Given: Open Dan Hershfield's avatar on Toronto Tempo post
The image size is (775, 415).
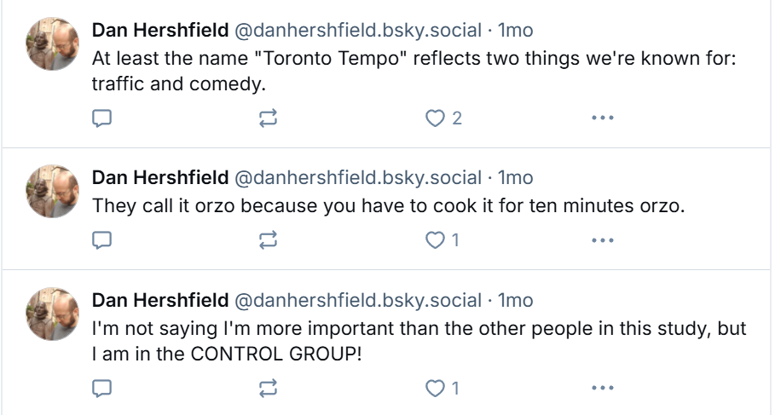Looking at the screenshot, I should (x=53, y=44).
